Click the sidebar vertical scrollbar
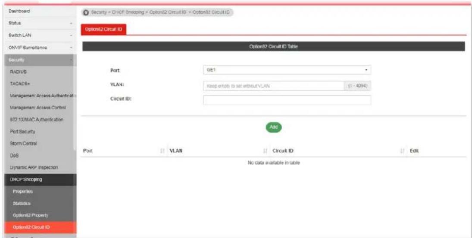 pyautogui.click(x=75, y=102)
